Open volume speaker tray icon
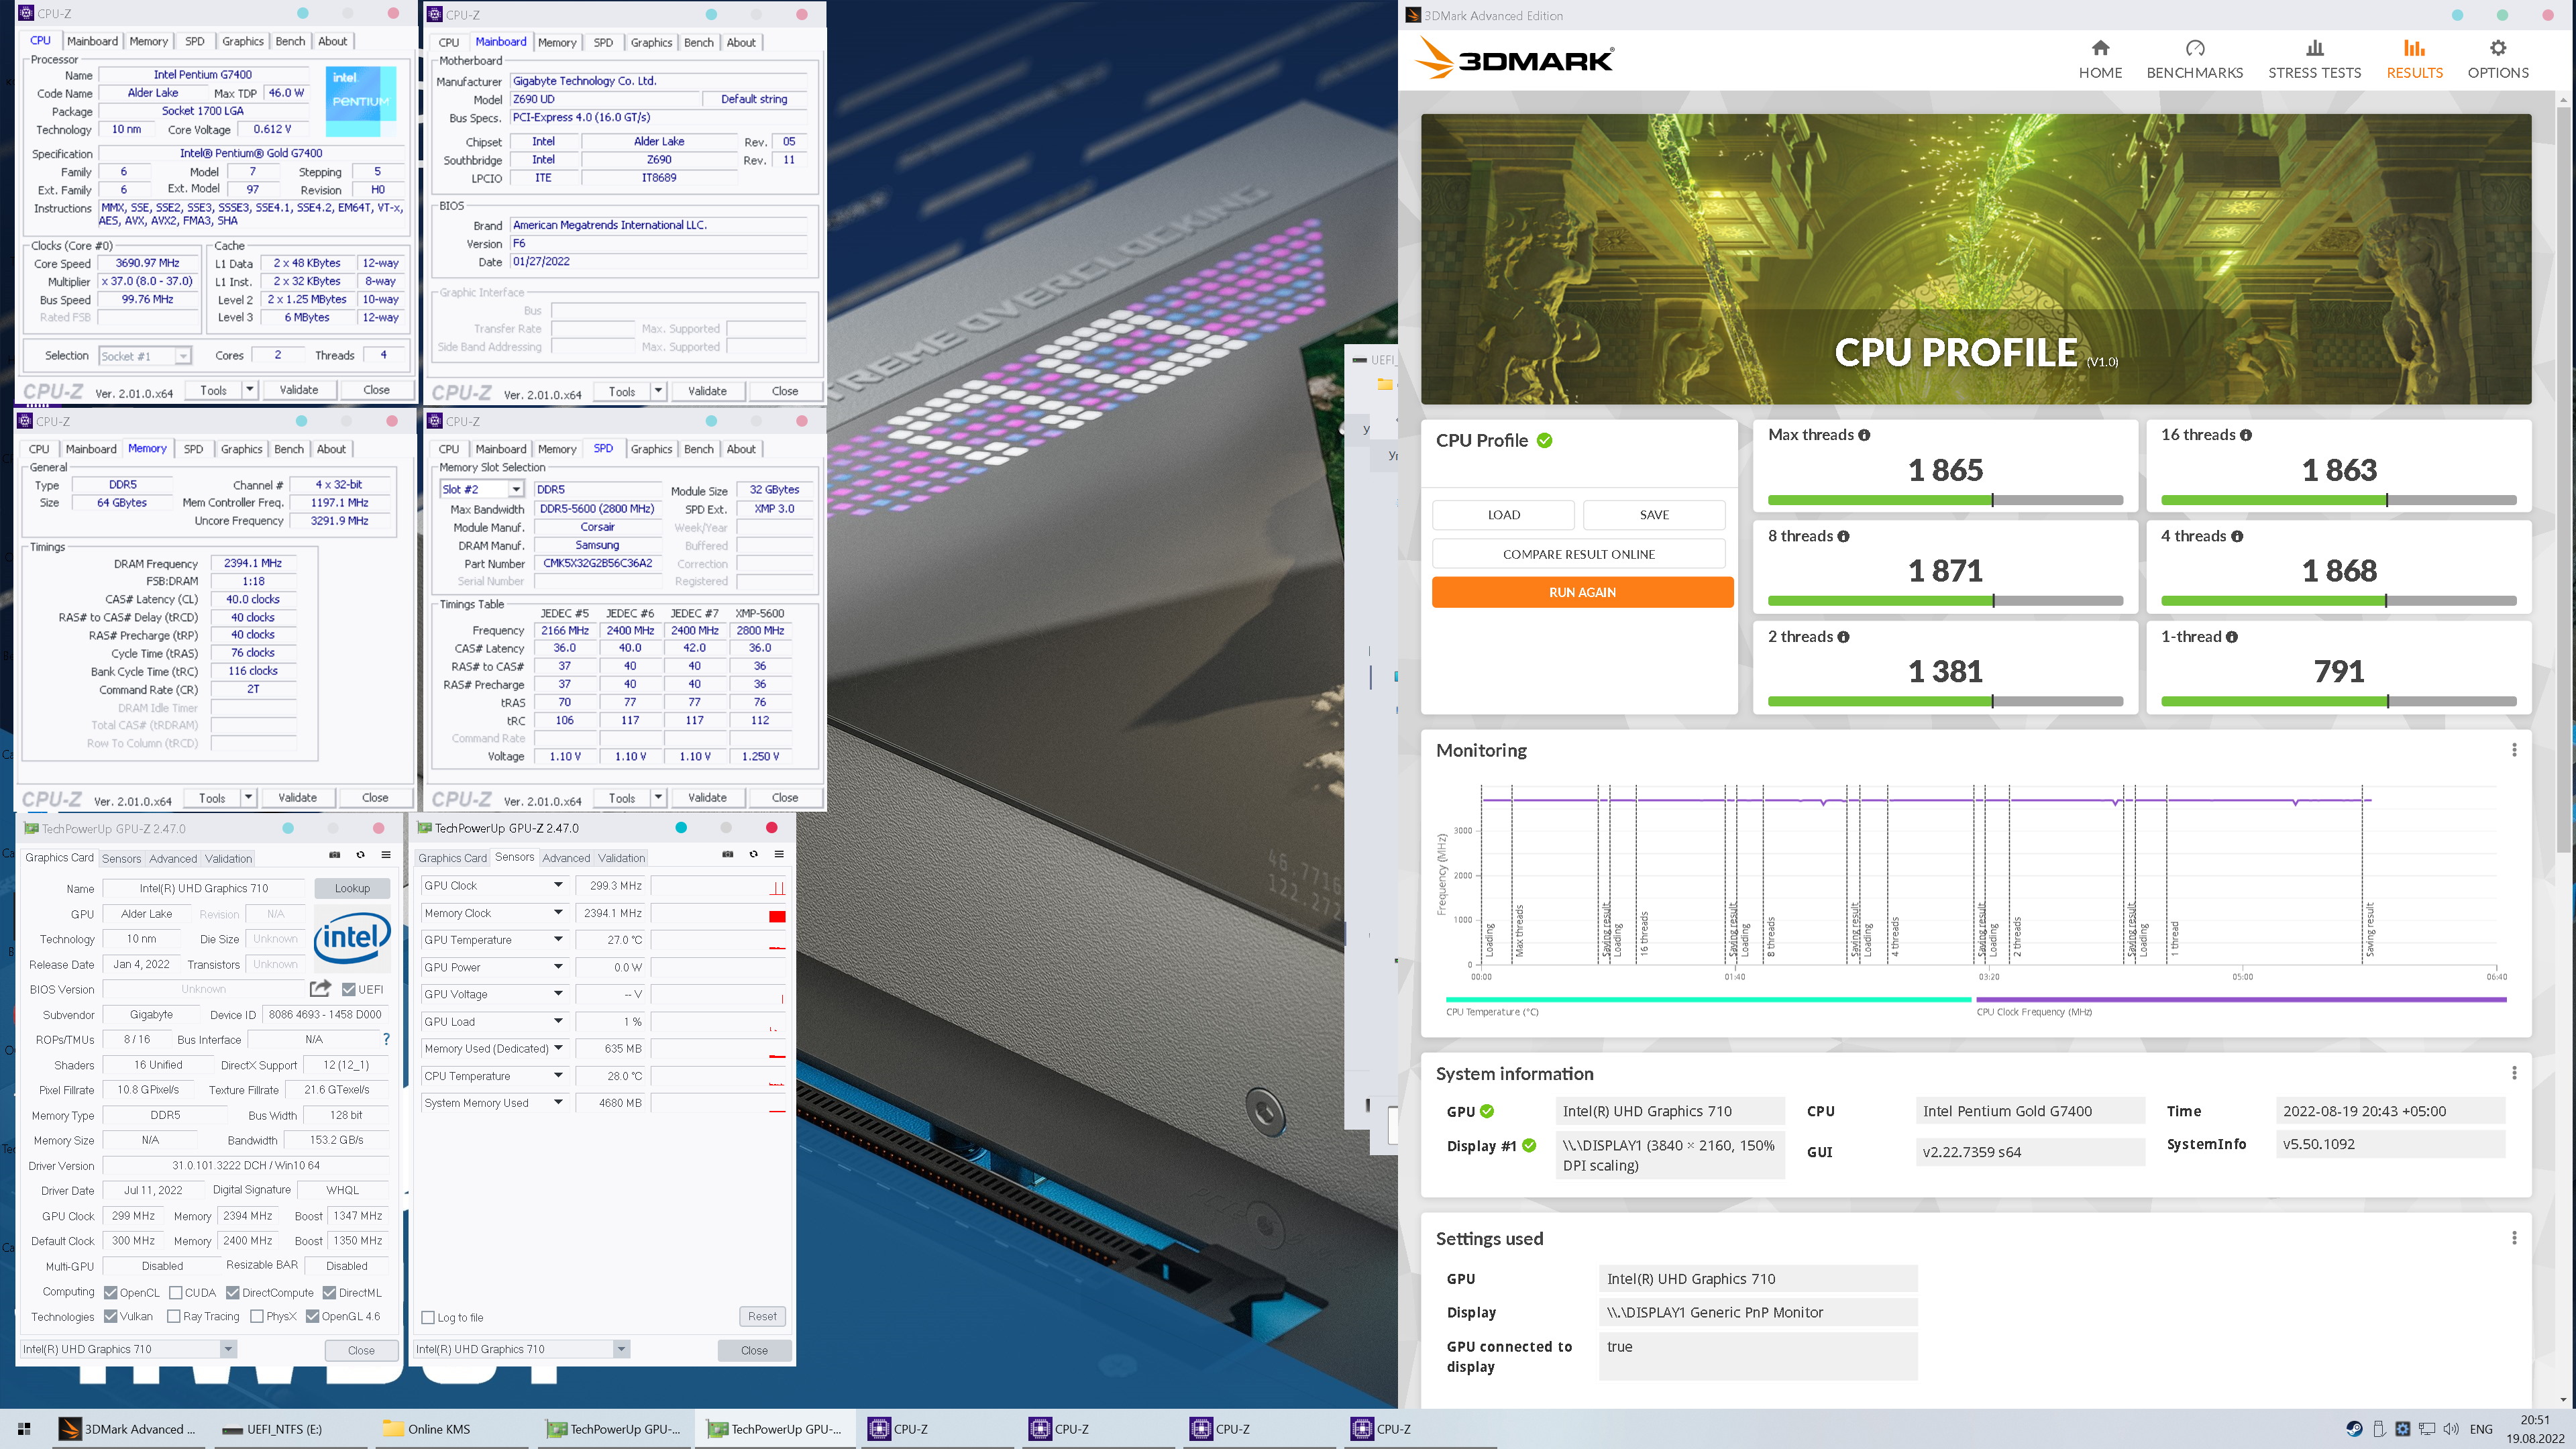Viewport: 2576px width, 1449px height. [x=2451, y=1429]
